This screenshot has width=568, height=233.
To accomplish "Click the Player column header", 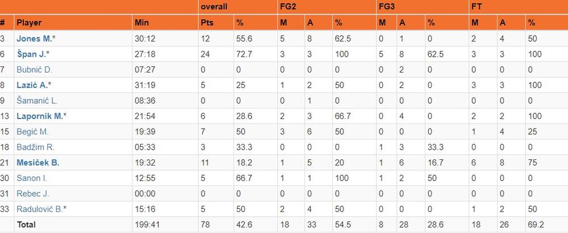I will click(x=28, y=23).
